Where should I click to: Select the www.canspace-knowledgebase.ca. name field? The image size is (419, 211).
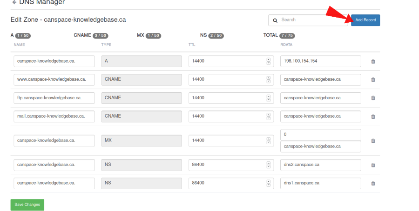(x=54, y=80)
